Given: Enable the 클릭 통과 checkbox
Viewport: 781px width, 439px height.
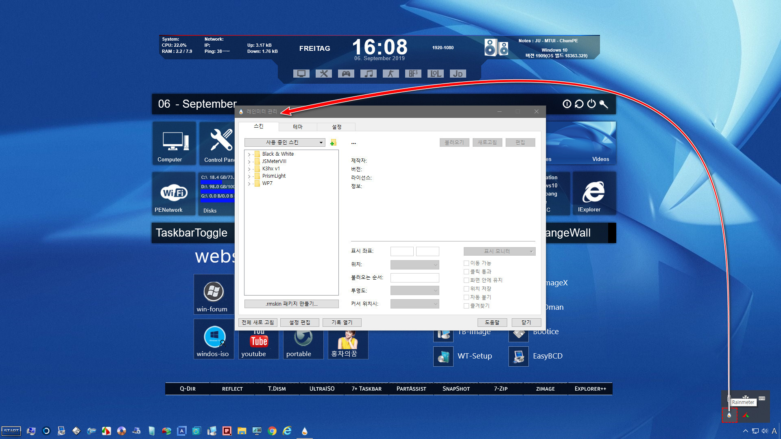Looking at the screenshot, I should (466, 272).
